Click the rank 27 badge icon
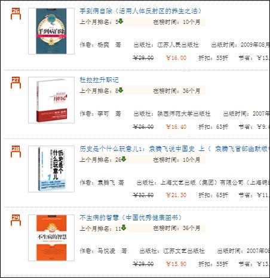 click(x=16, y=83)
